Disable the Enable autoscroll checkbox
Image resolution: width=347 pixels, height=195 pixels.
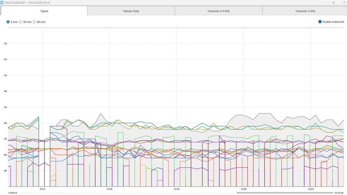coord(320,22)
